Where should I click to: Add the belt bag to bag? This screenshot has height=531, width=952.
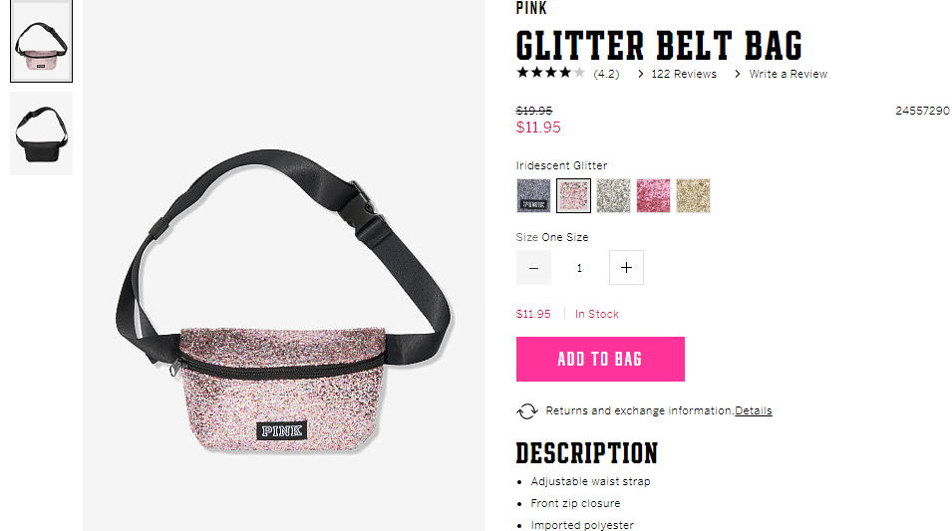click(x=600, y=360)
